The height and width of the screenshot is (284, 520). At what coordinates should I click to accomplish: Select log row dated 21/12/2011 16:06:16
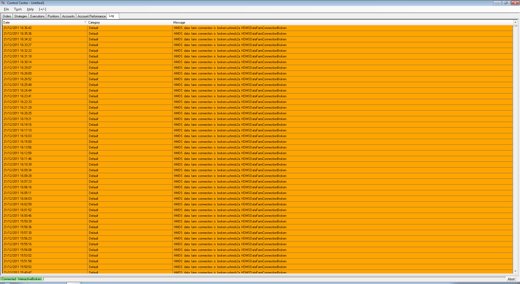pos(258,187)
